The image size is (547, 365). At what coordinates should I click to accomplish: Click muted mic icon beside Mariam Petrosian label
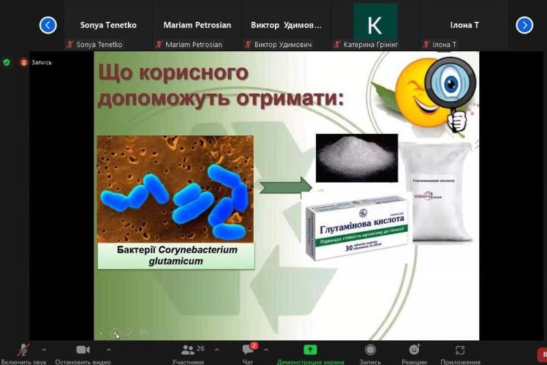(159, 44)
